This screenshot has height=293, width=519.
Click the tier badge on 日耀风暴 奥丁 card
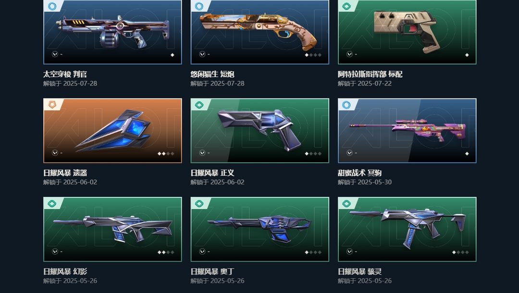(x=199, y=203)
